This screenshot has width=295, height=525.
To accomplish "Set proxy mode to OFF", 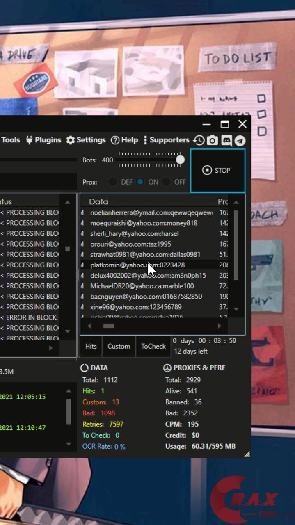I will [166, 182].
